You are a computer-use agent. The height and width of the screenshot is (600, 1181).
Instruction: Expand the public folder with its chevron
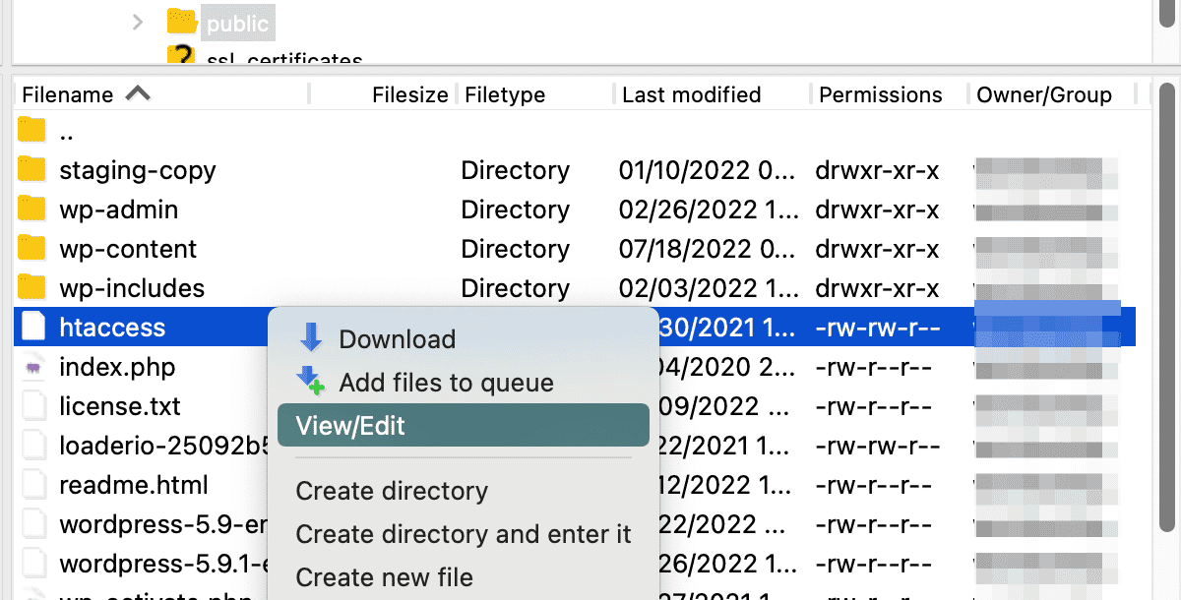pos(137,22)
